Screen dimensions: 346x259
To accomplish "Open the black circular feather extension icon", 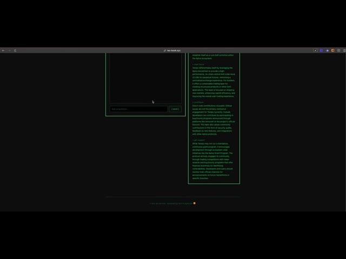I will tap(315, 50).
